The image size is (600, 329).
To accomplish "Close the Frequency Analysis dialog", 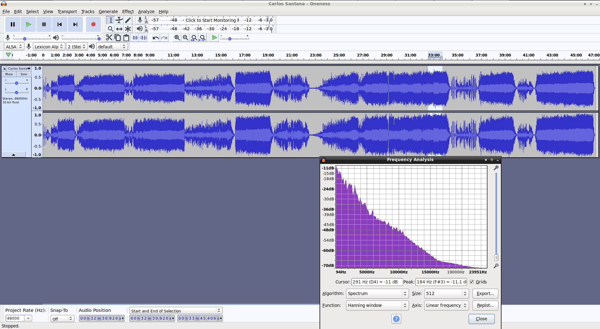I will coord(482,319).
